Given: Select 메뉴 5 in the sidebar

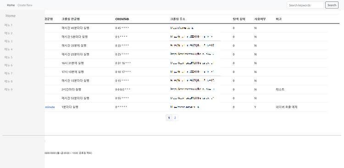Looking at the screenshot, I should coord(9,57).
